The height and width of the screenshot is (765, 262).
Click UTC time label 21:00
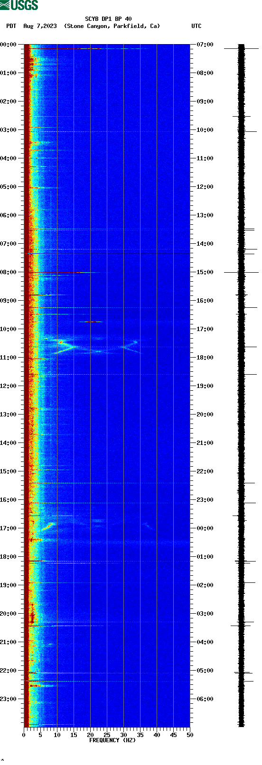click(x=205, y=443)
